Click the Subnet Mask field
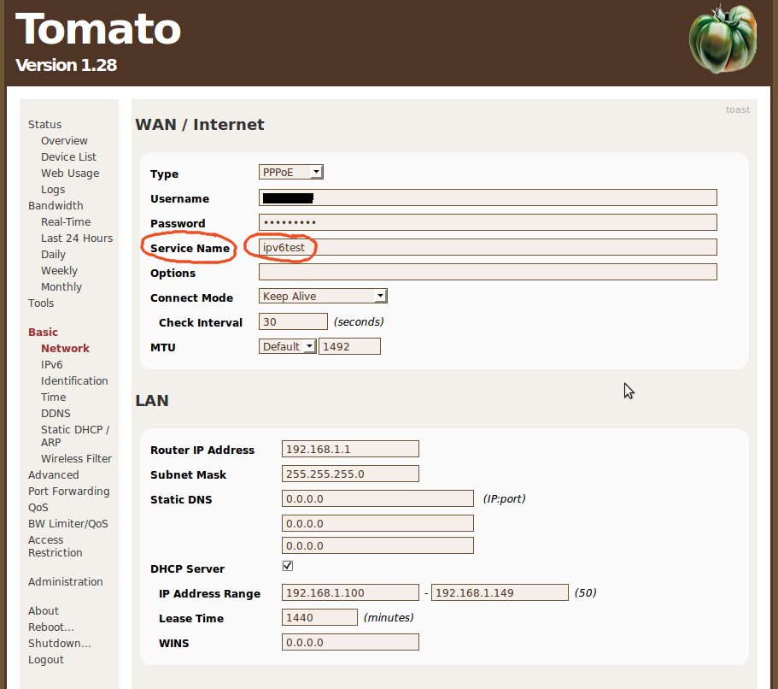Image resolution: width=778 pixels, height=689 pixels. pyautogui.click(x=350, y=474)
